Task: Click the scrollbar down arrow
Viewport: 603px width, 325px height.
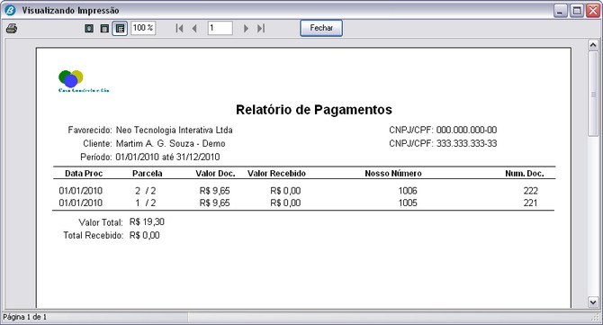Action: pos(593,302)
